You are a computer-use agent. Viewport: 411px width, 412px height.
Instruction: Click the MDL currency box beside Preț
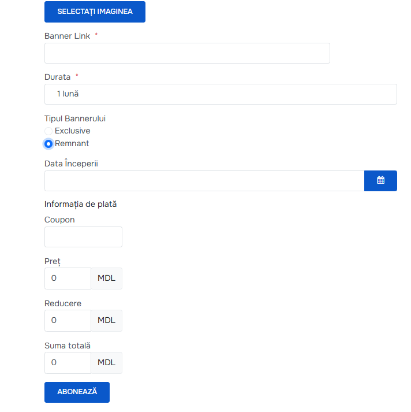(106, 279)
